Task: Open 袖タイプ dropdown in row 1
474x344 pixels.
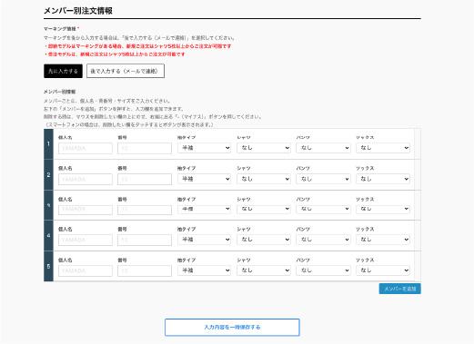Action: pyautogui.click(x=204, y=148)
